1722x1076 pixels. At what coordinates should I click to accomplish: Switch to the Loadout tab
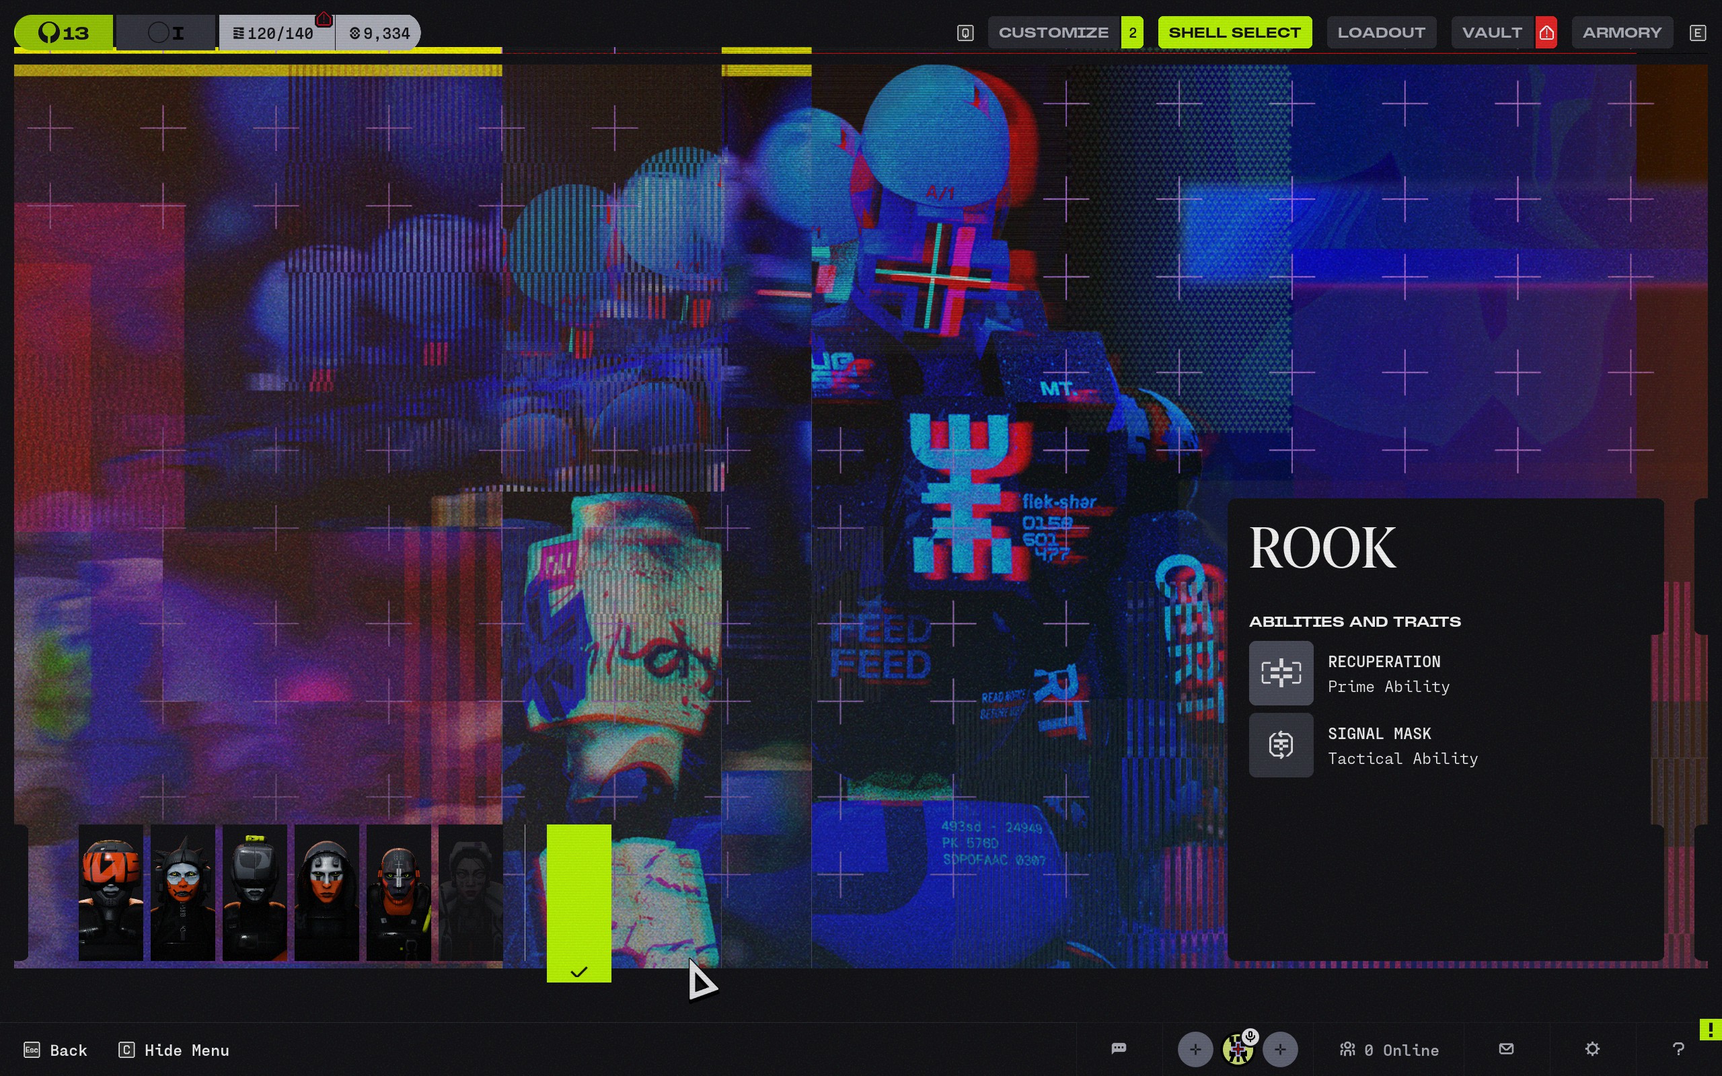[1380, 33]
